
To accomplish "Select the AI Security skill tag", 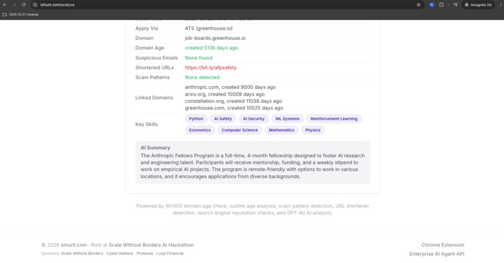I will click(x=254, y=119).
